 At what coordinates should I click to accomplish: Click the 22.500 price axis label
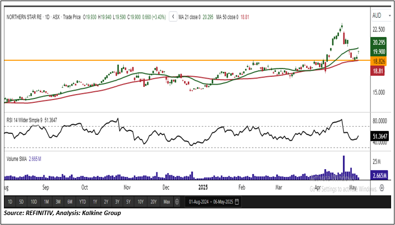pyautogui.click(x=379, y=29)
